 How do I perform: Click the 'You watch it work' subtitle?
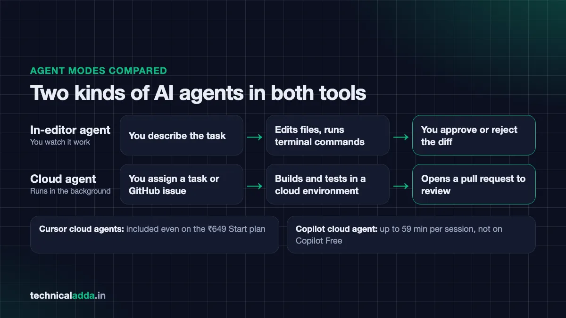pos(60,142)
